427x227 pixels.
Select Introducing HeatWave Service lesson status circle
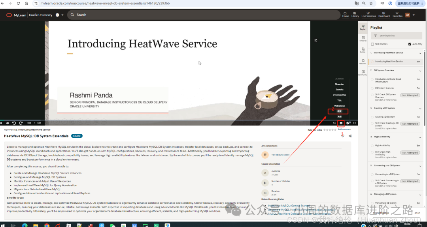click(372, 62)
